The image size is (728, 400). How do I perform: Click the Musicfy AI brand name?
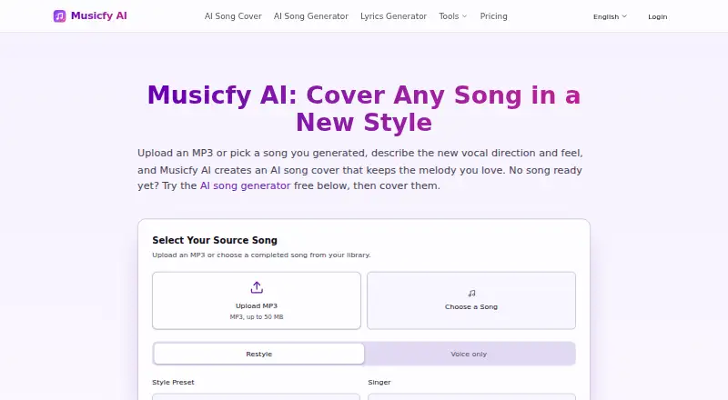[99, 15]
